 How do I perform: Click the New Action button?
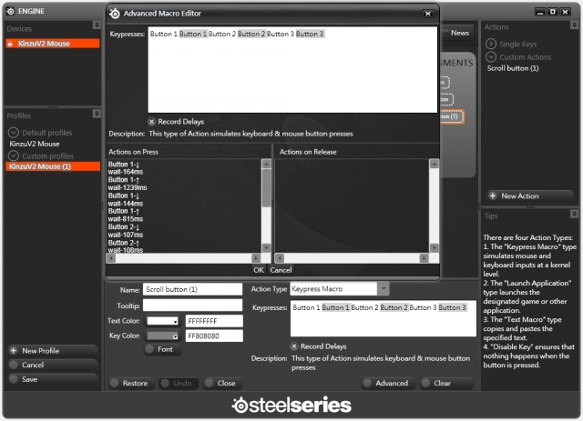(x=530, y=195)
